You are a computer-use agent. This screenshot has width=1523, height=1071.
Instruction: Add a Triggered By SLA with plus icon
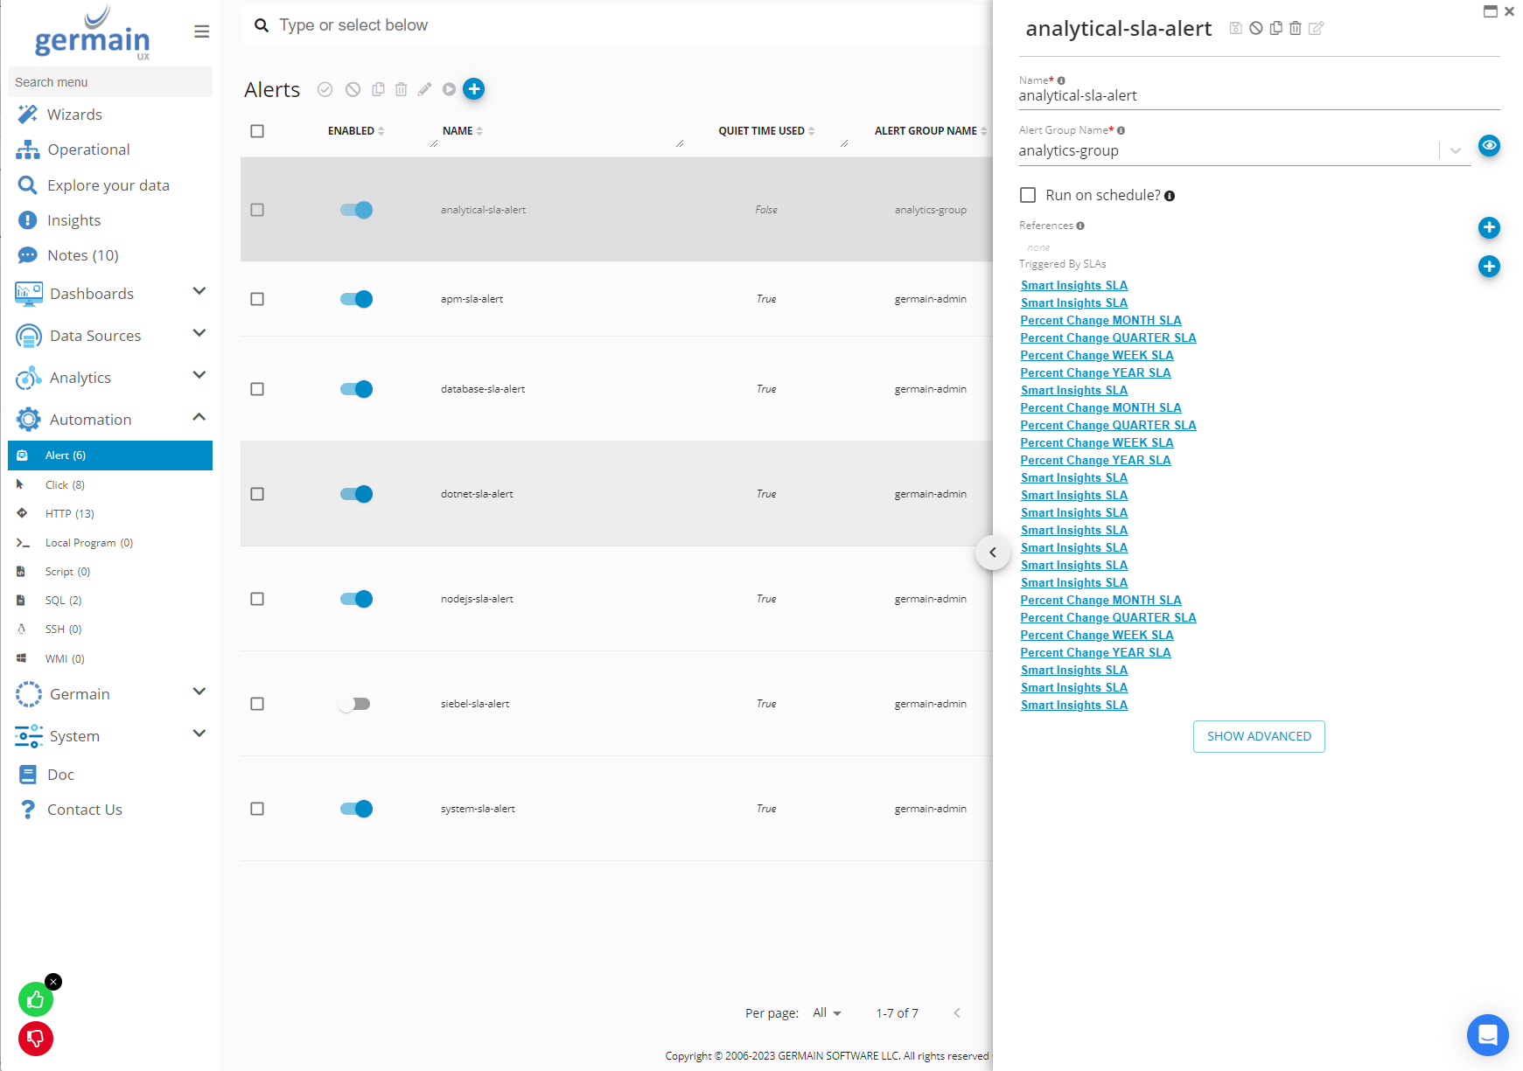[1489, 266]
